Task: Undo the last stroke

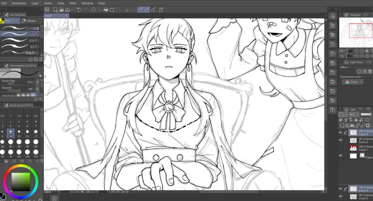Action: coord(79,10)
